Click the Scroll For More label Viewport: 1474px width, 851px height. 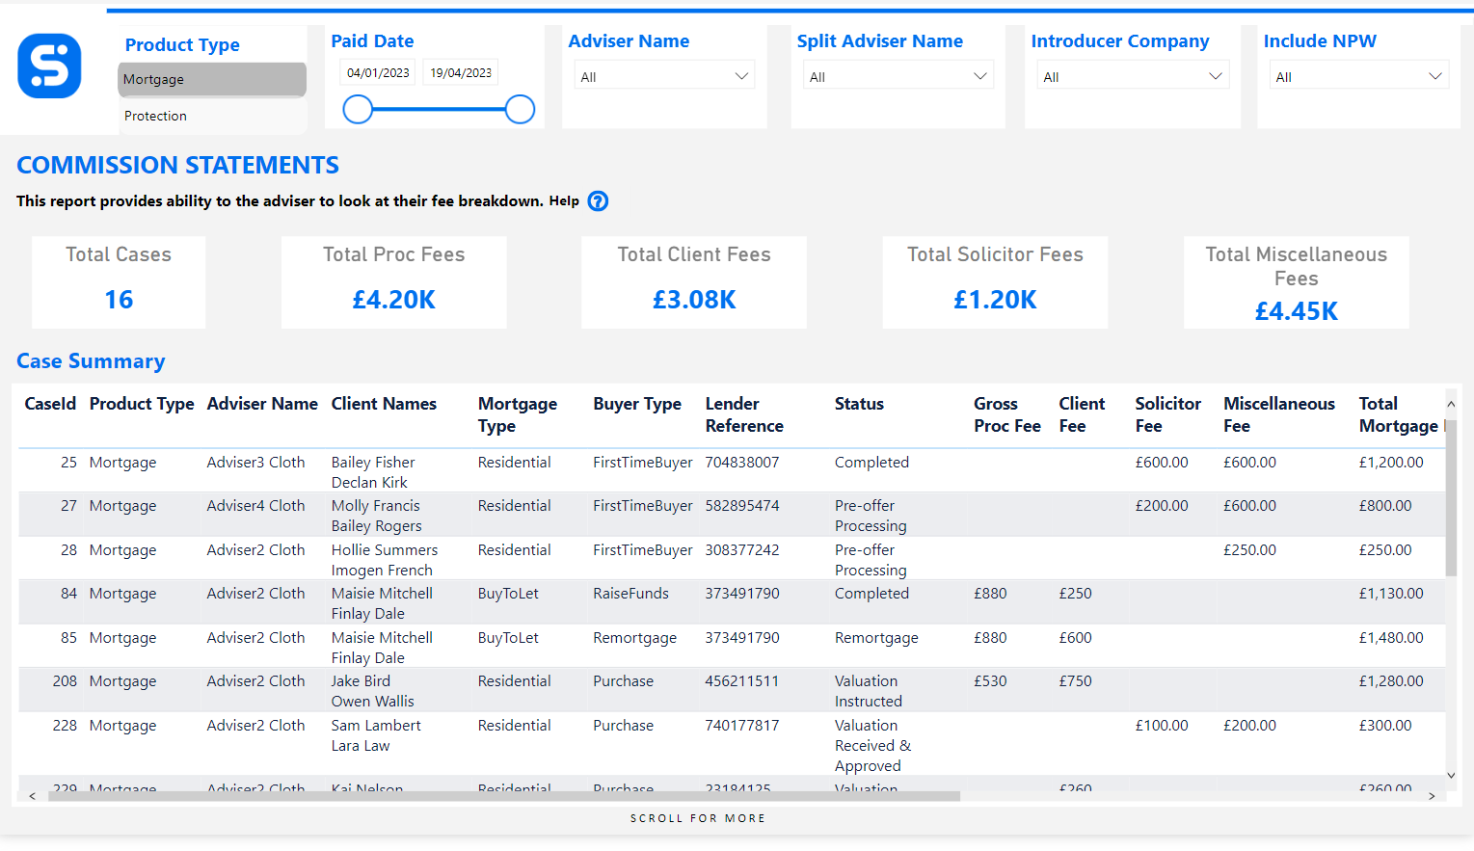[698, 818]
